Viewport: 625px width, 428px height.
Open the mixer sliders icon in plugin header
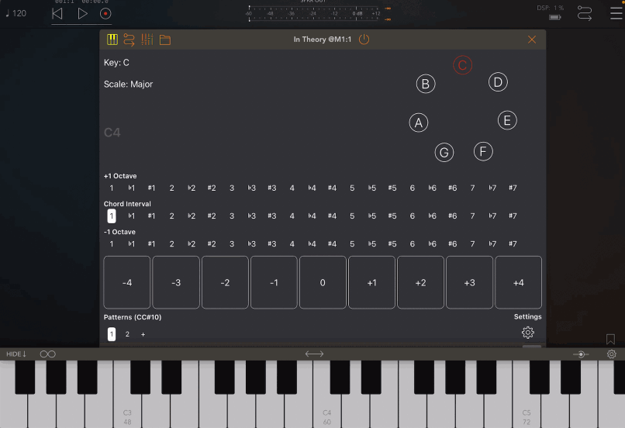[x=147, y=40]
